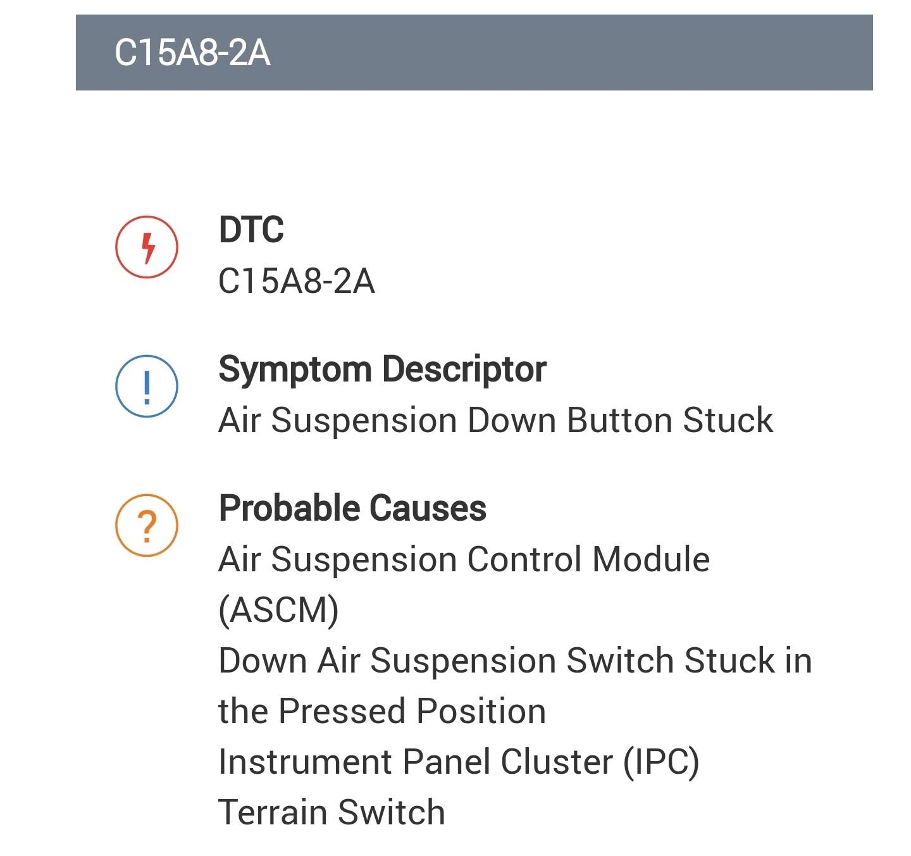Click the C15A8-2A title text in header
The image size is (911, 856).
[192, 53]
